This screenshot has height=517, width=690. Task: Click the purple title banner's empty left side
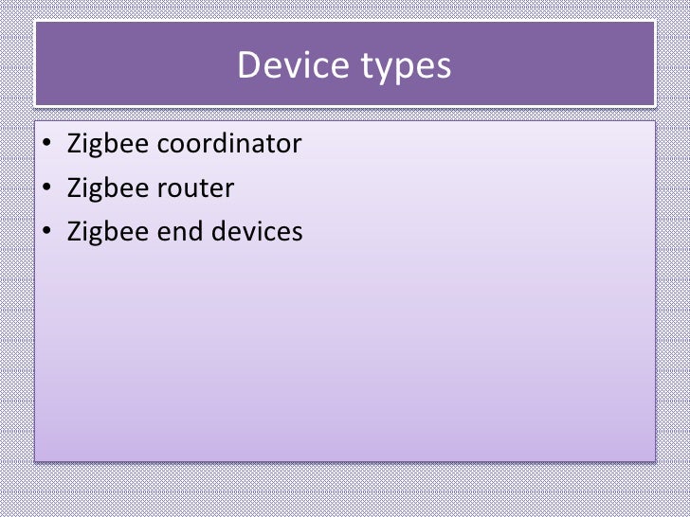point(132,63)
